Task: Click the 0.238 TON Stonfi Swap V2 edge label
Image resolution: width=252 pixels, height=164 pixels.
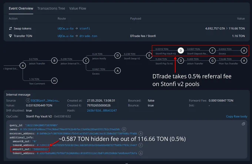Action: tap(132, 56)
